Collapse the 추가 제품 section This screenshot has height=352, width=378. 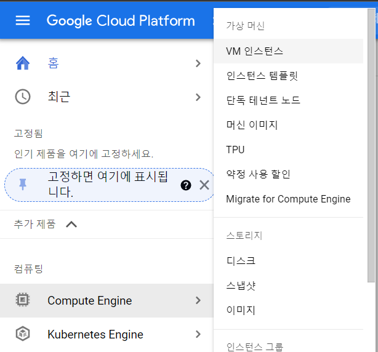pyautogui.click(x=71, y=225)
